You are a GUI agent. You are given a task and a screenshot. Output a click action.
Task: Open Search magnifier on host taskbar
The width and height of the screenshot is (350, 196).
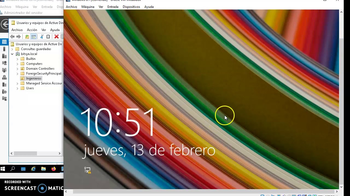(13, 169)
